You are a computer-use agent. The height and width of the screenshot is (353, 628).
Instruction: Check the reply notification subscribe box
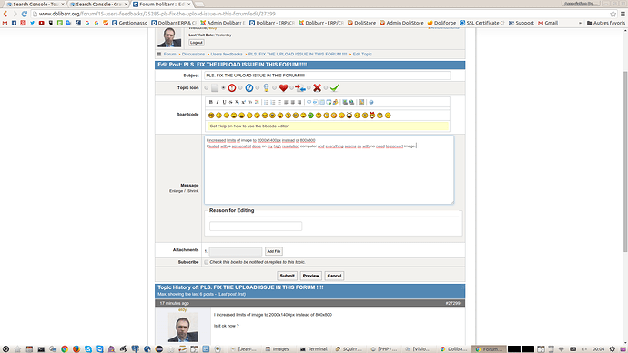[x=207, y=262]
